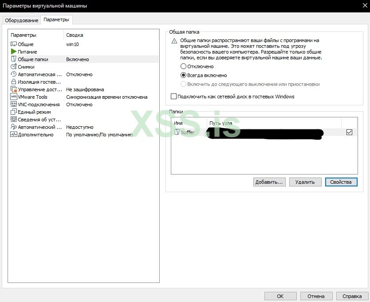Open the Параметры tab
This screenshot has width=370, height=302.
(56, 20)
